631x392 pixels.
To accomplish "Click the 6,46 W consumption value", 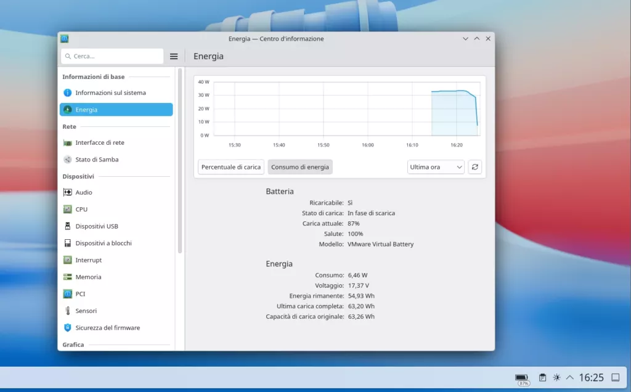I will [358, 276].
